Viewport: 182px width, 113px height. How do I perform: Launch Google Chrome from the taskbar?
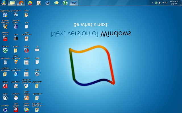(x=30, y=3)
